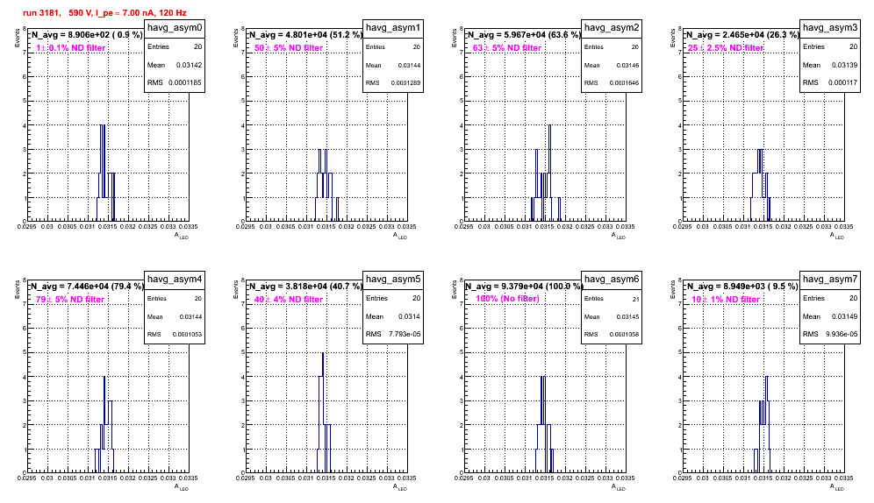Select the havg_asym4 stats box title
This screenshot has height=503, width=874.
(x=175, y=280)
